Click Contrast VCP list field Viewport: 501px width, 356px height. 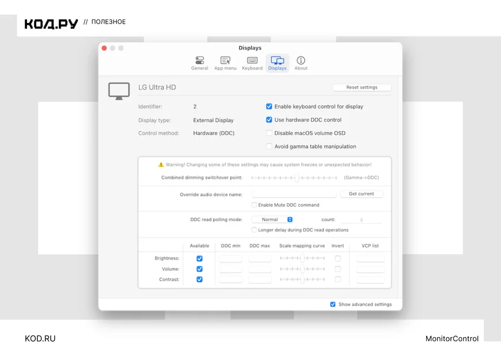coord(370,280)
